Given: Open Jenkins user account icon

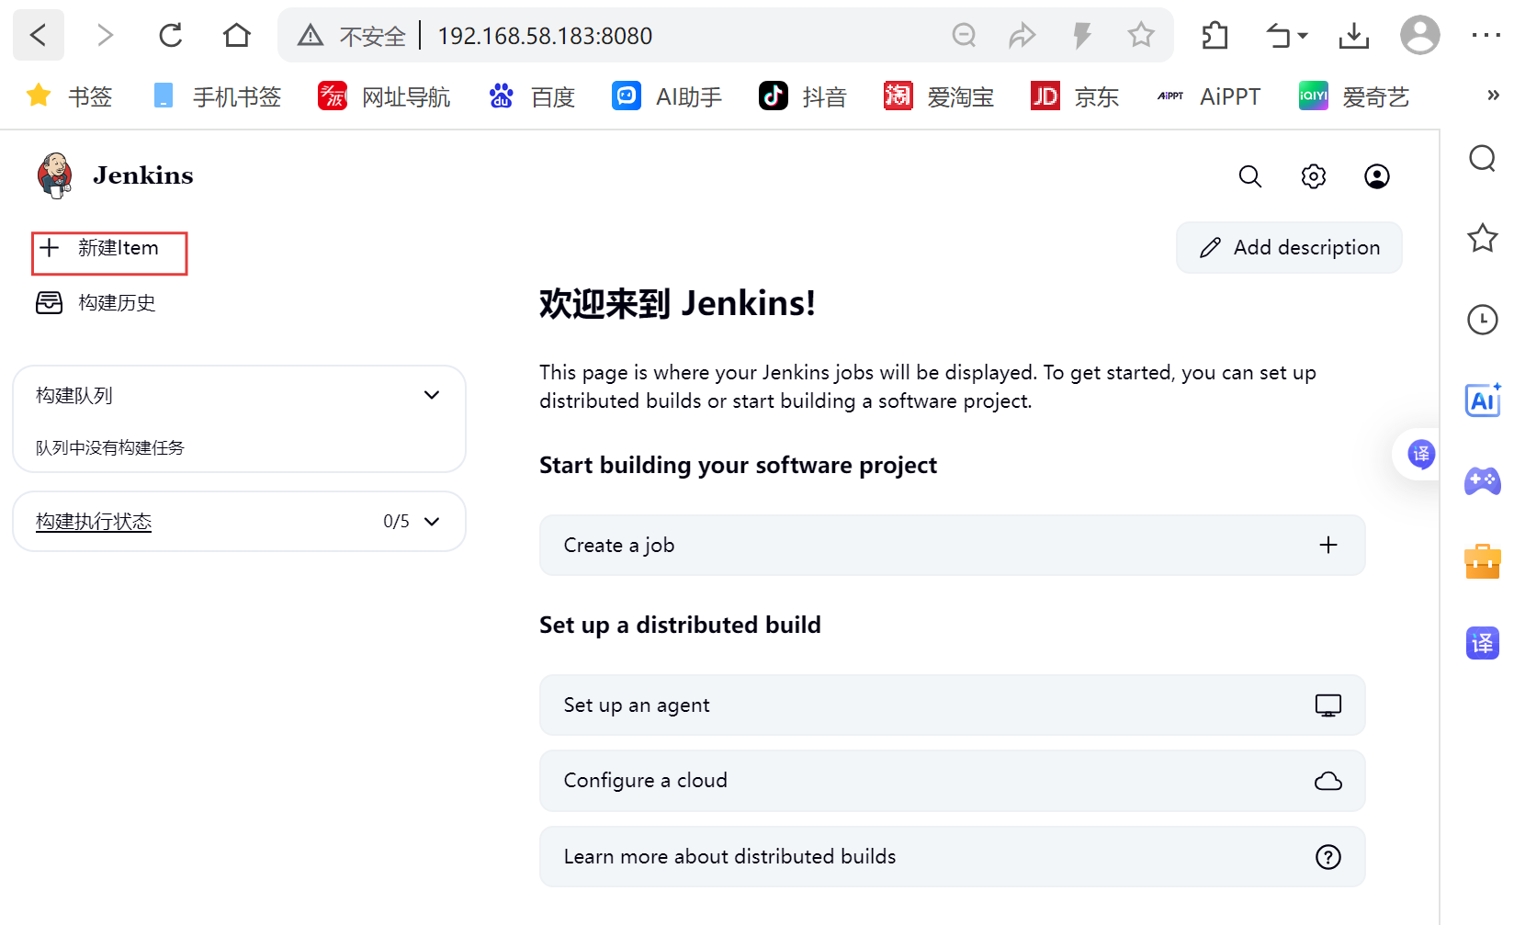Looking at the screenshot, I should [1377, 176].
